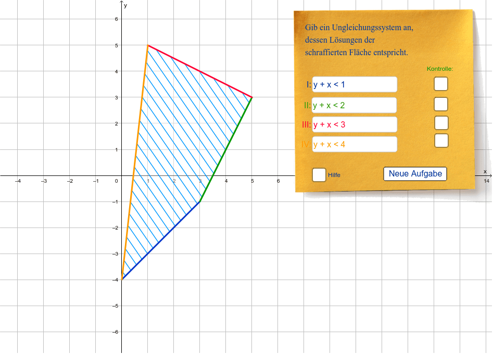This screenshot has width=493, height=354.
Task: Click the red line segment of the polygon
Action: pos(200,71)
